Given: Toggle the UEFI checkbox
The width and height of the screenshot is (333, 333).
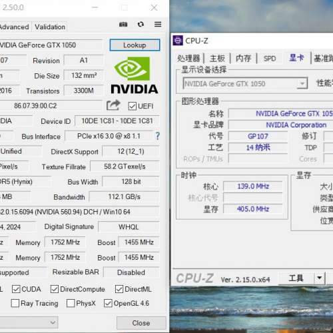Looking at the screenshot, I should 132,106.
